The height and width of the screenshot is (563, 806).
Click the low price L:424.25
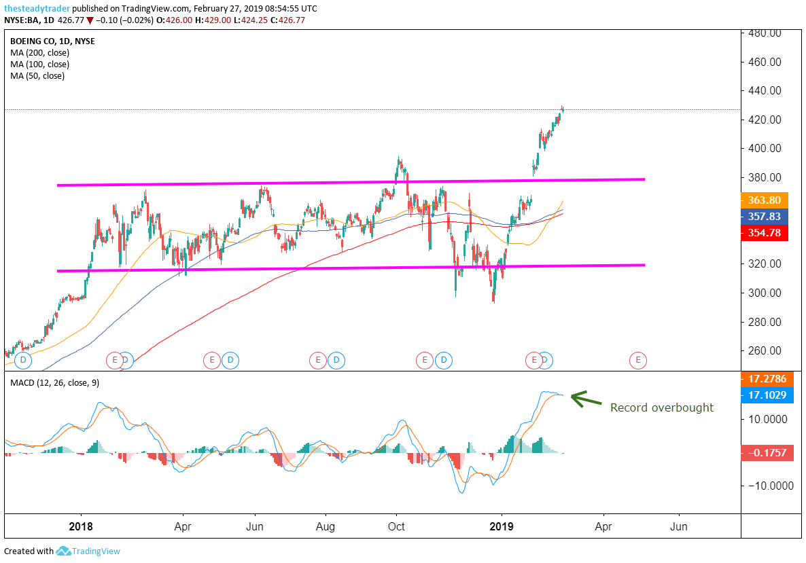pos(250,20)
